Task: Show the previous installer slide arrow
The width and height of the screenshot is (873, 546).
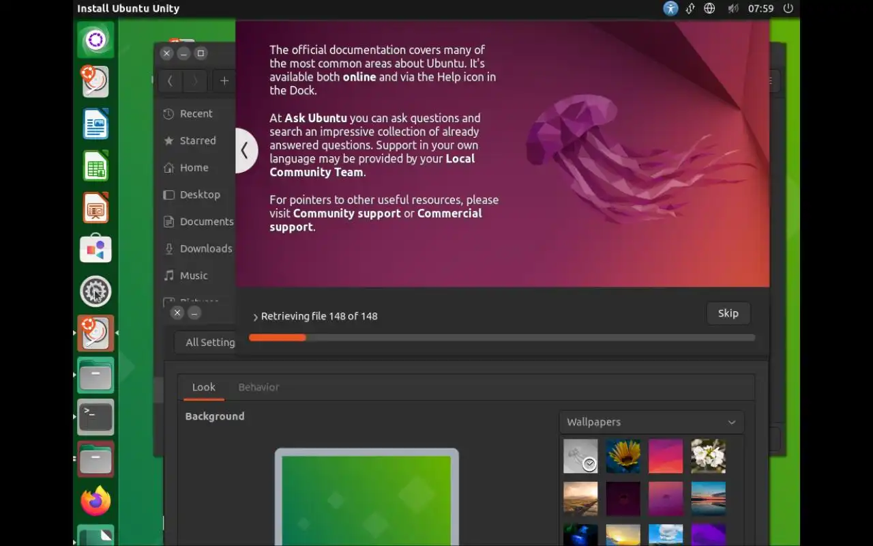Action: (x=246, y=150)
